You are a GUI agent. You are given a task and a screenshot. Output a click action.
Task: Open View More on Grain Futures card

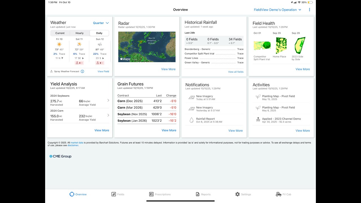[169, 130]
